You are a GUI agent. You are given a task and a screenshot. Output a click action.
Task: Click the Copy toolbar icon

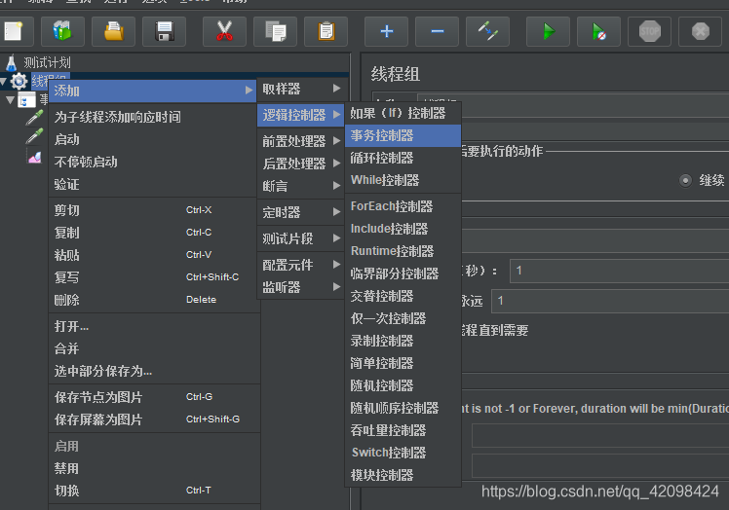(275, 31)
